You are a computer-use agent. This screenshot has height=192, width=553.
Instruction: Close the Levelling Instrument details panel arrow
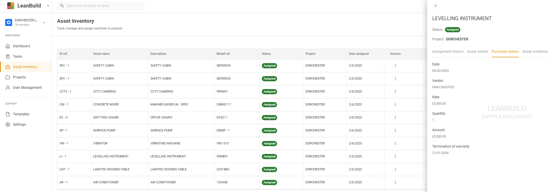tap(435, 6)
